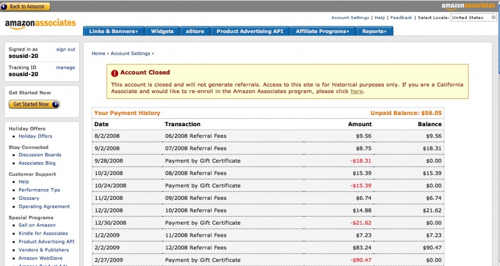Viewport: 500px width, 266px height.
Task: Open the Discussion Boards link
Action: click(40, 155)
